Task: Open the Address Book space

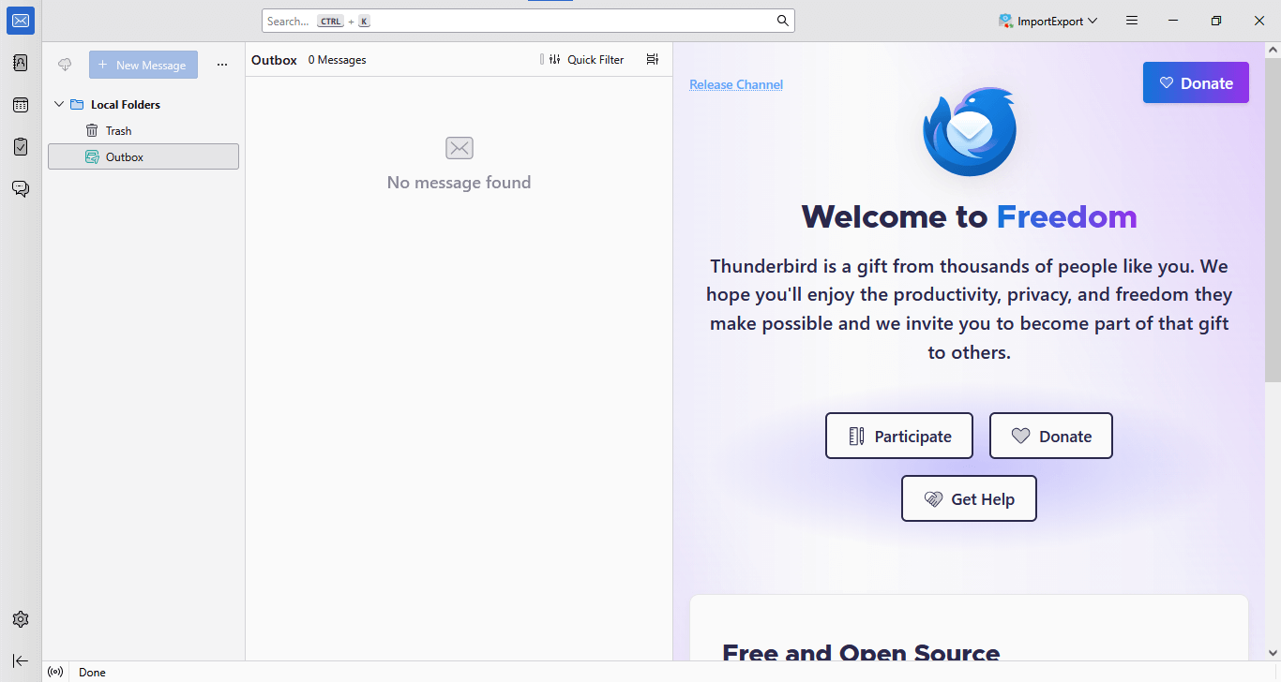Action: pos(21,63)
